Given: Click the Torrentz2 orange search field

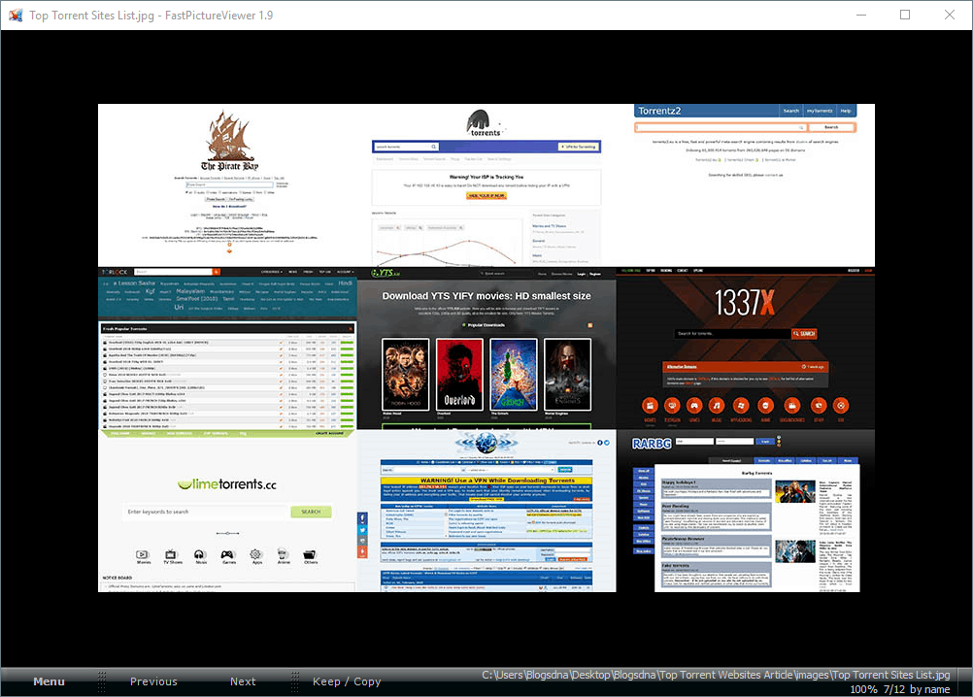Looking at the screenshot, I should pos(721,127).
